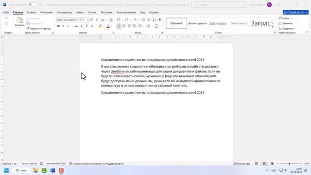Screen dimensions: 311x175
Task: Click the word count in the status bar
Action: (29, 163)
